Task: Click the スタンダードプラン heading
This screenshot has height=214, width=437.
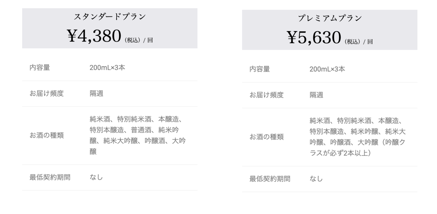Action: [110, 17]
